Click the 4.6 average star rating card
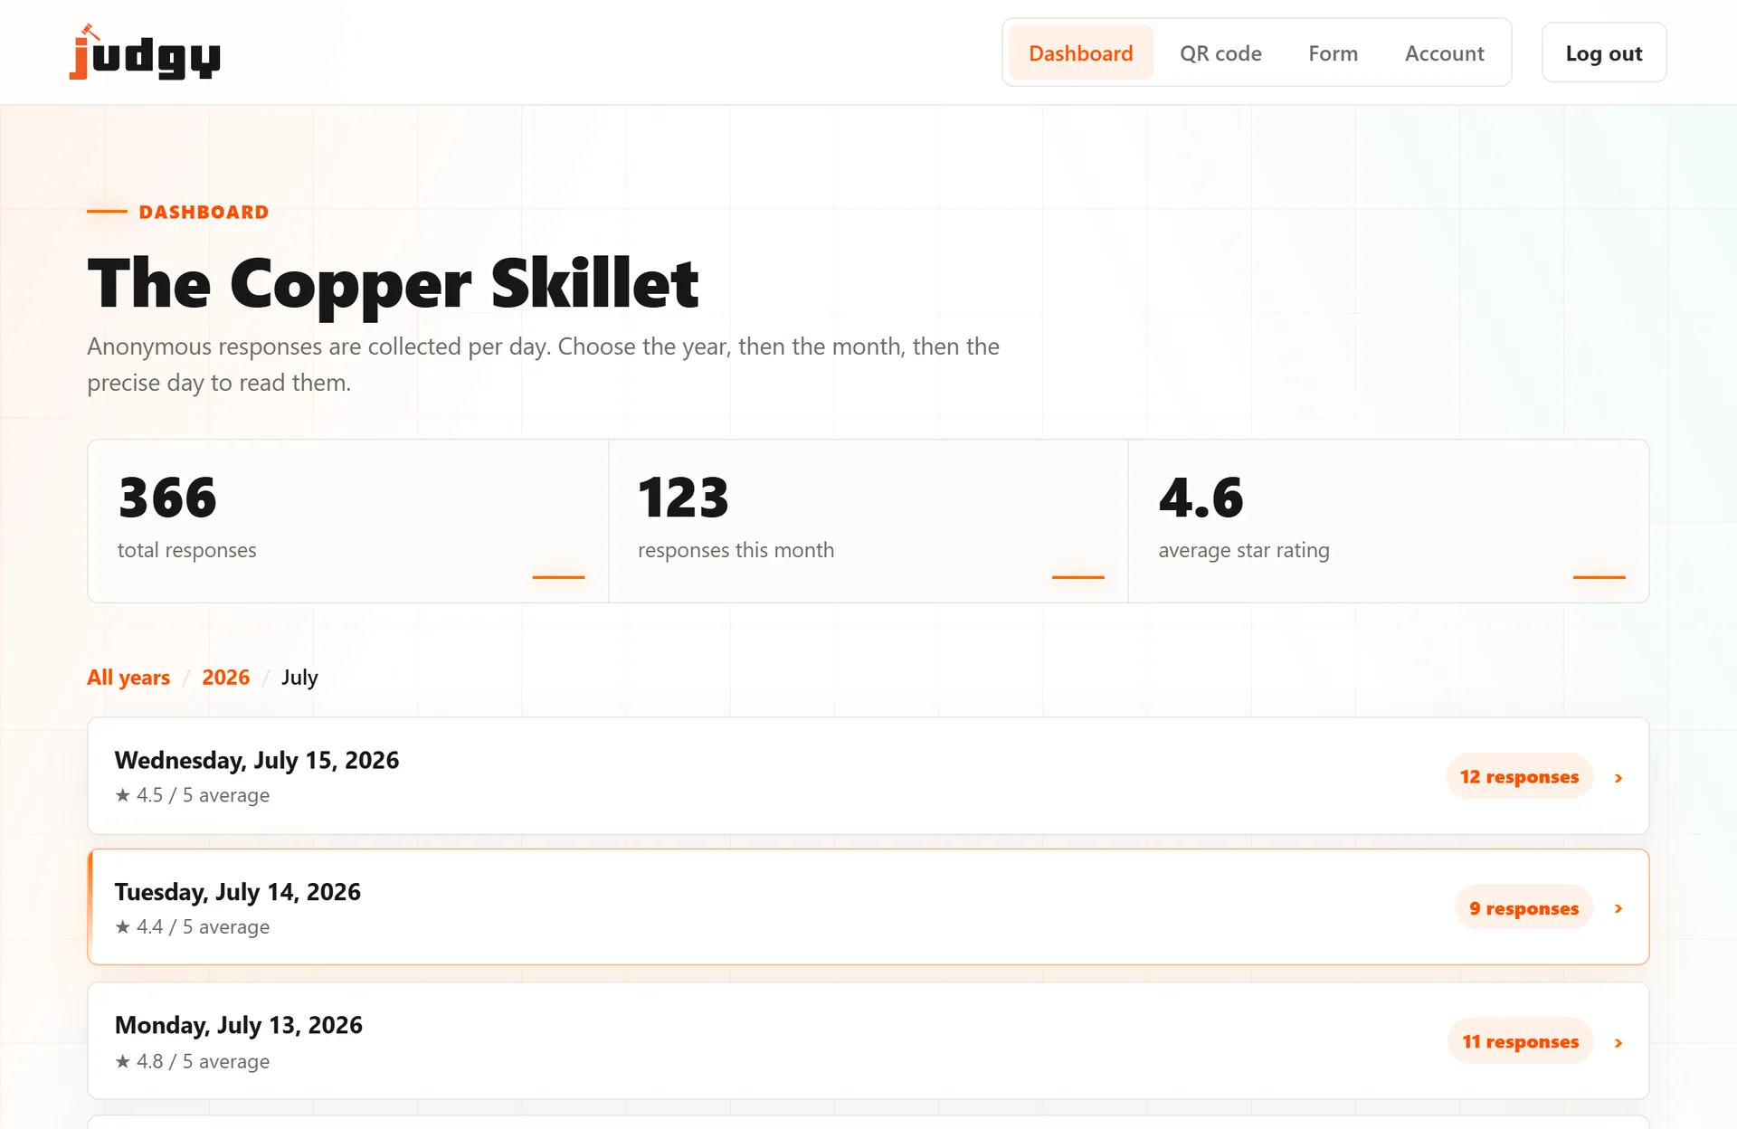Image resolution: width=1737 pixels, height=1129 pixels. [1389, 521]
